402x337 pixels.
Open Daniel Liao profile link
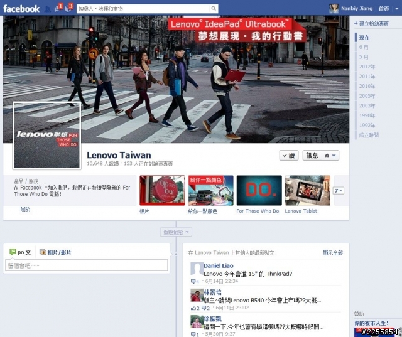tap(219, 266)
